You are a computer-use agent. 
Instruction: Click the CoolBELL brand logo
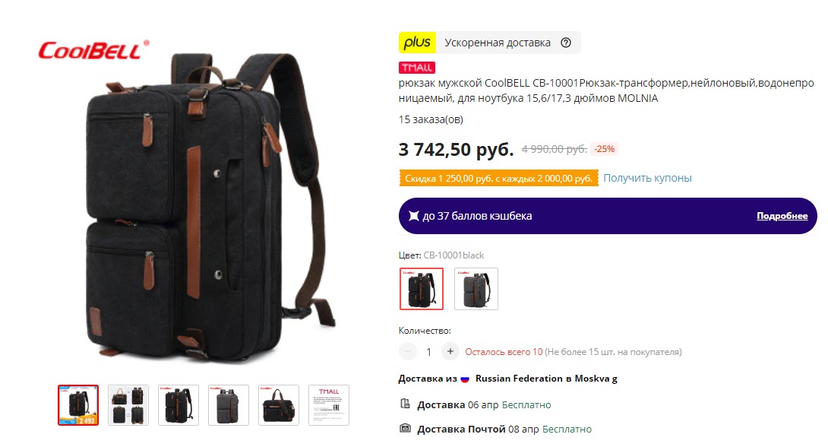coord(93,50)
